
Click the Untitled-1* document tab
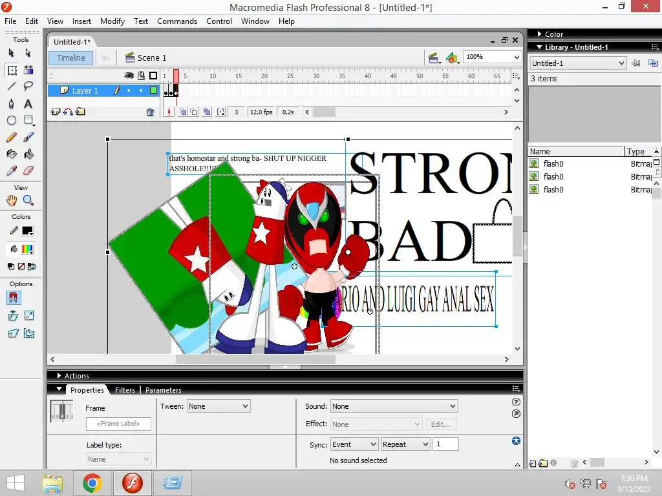[72, 42]
